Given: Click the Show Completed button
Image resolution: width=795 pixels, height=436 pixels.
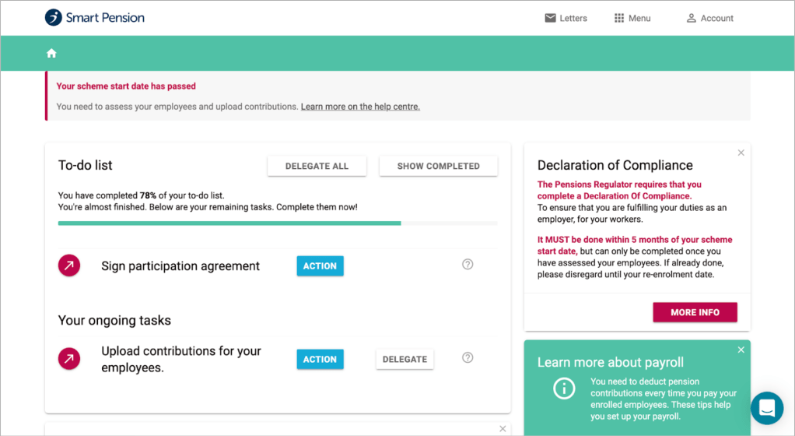Looking at the screenshot, I should point(438,166).
